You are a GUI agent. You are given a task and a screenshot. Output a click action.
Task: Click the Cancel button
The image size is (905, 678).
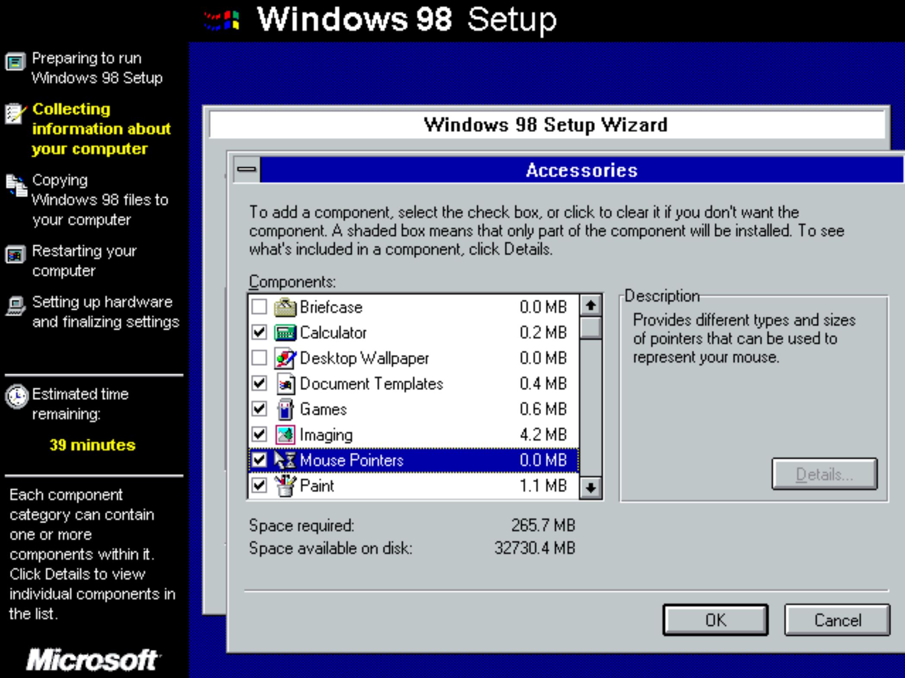[x=837, y=620]
